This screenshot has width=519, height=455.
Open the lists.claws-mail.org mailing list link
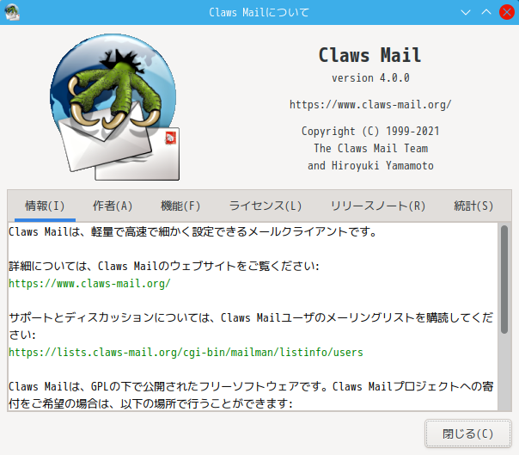[186, 353]
